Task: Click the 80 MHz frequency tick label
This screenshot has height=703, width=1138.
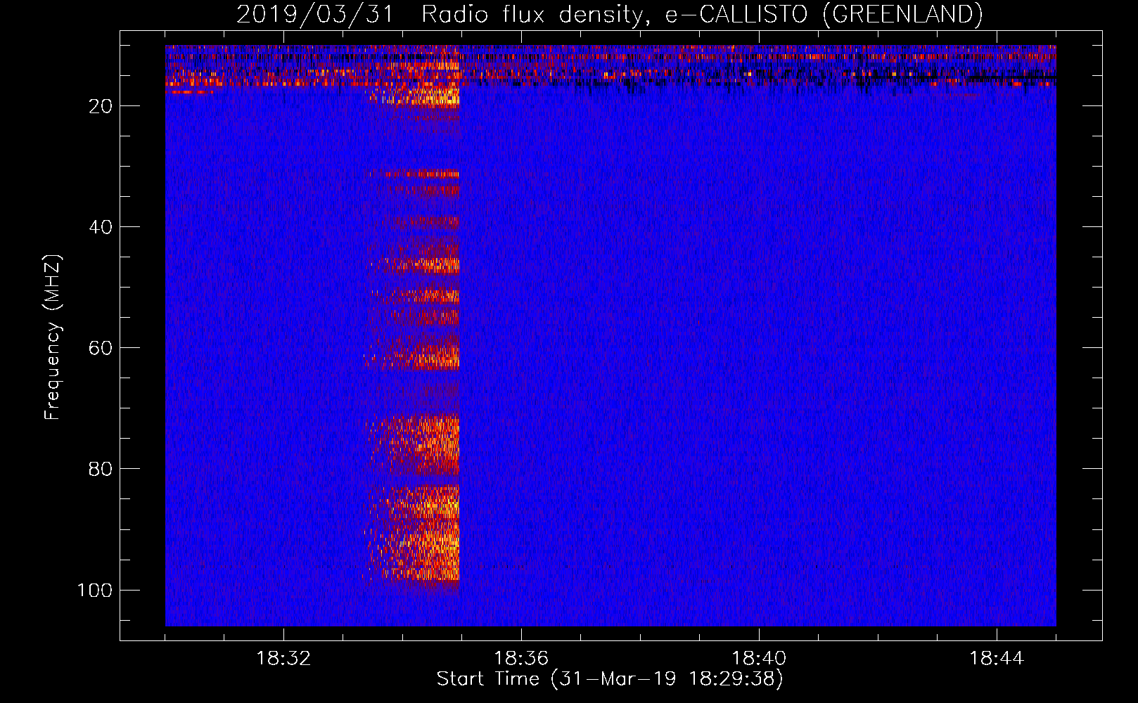Action: click(x=101, y=469)
